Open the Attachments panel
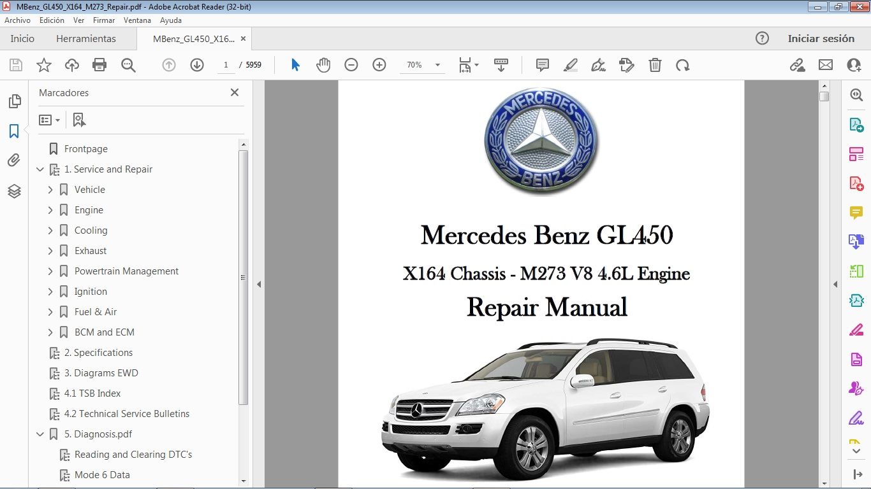The height and width of the screenshot is (489, 871). coord(14,160)
